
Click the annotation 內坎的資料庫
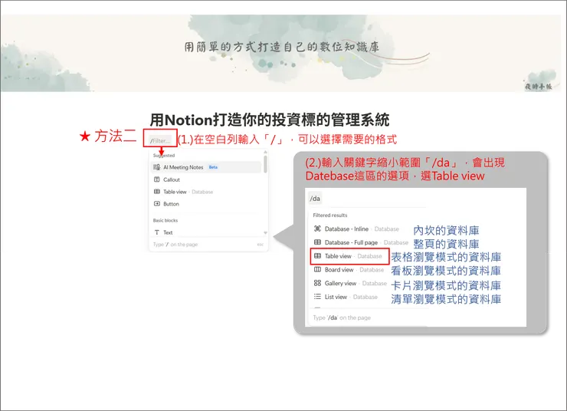[x=446, y=230]
